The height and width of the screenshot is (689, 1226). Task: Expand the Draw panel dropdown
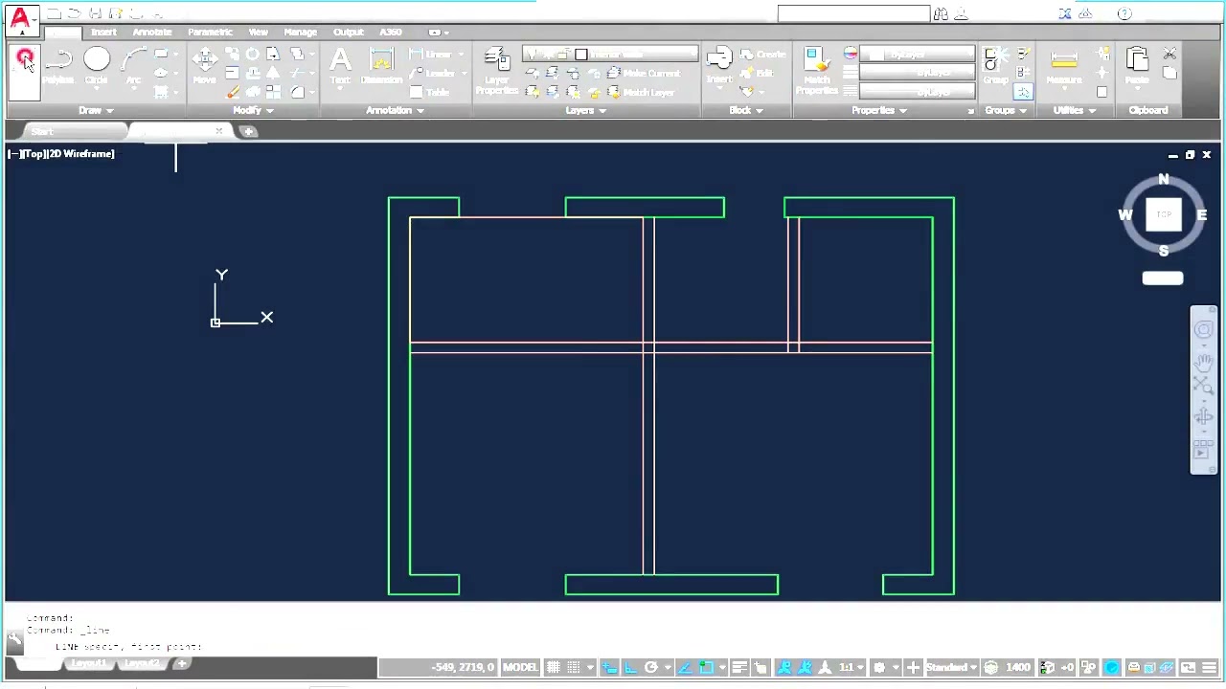tap(96, 110)
